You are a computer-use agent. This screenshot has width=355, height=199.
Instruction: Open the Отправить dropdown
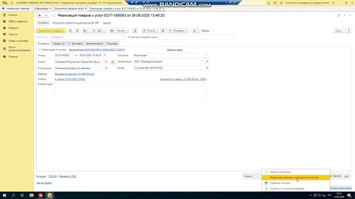click(177, 31)
